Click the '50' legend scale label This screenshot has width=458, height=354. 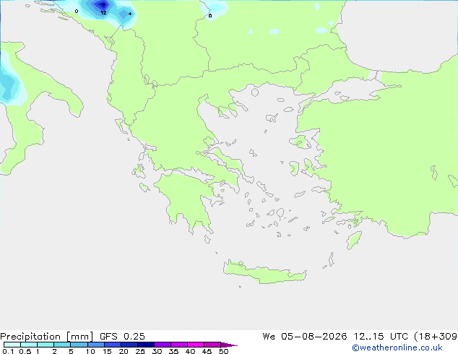pyautogui.click(x=223, y=351)
